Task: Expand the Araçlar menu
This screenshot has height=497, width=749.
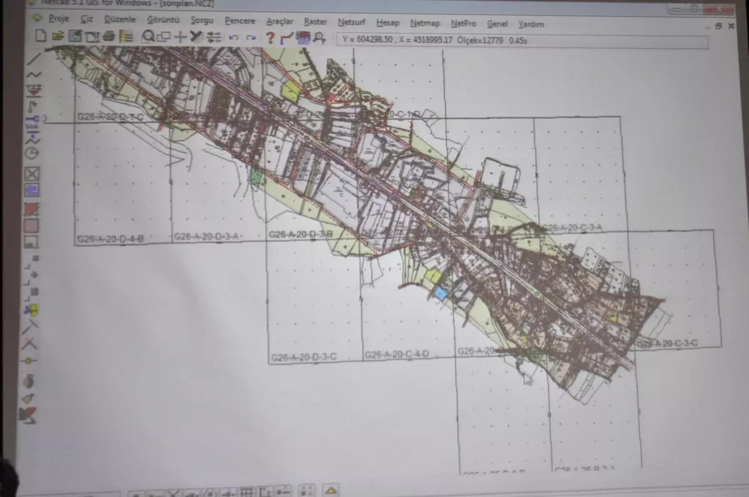Action: tap(280, 22)
